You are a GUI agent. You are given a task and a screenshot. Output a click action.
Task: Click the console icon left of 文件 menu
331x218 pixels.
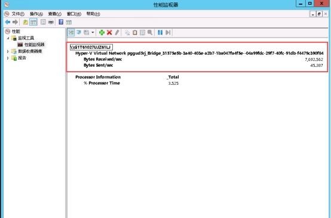(7, 14)
